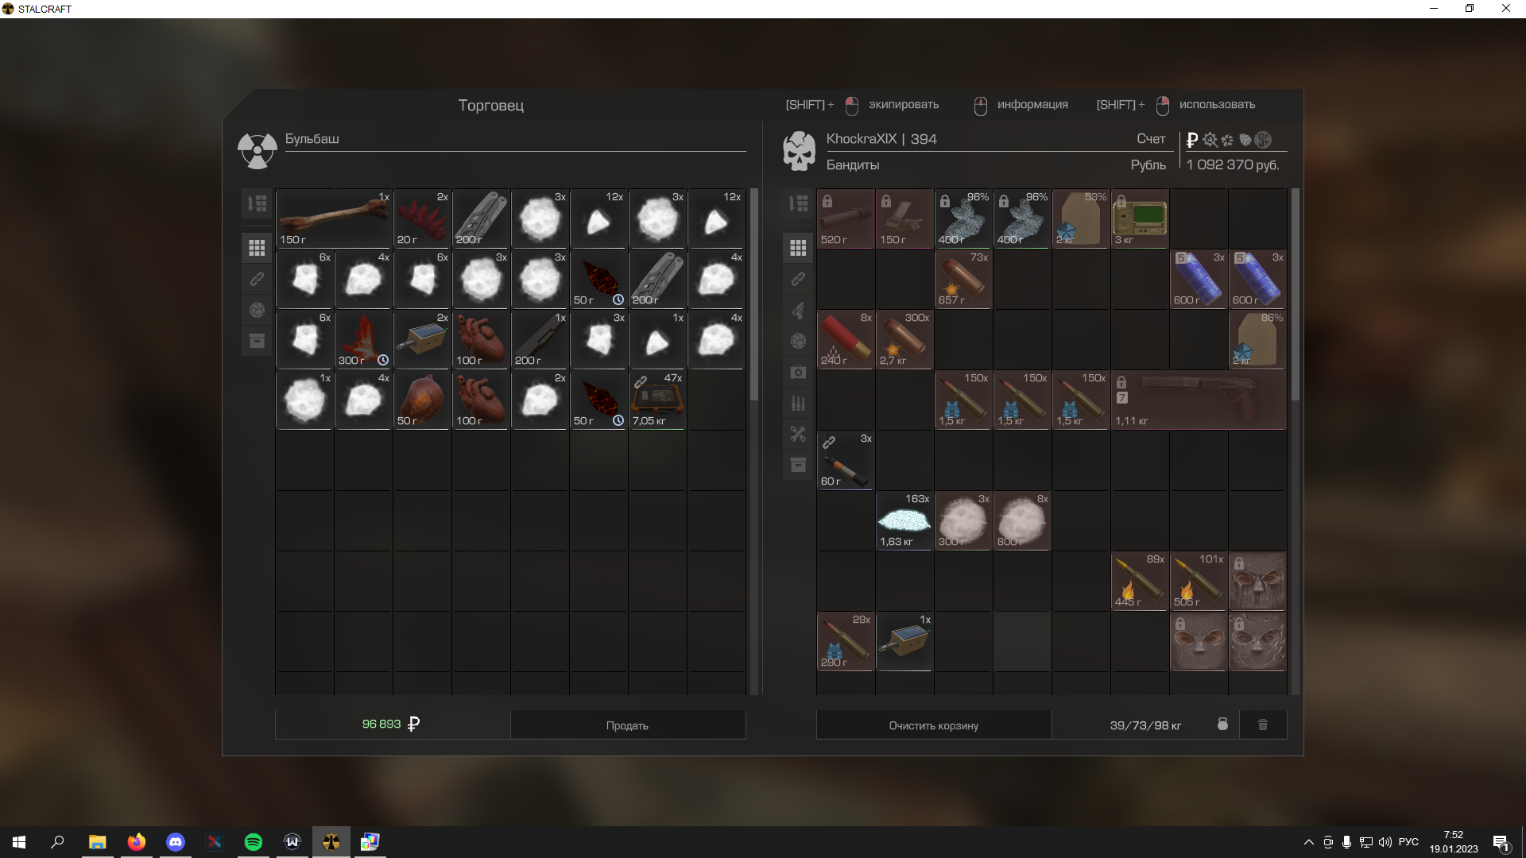Click the trader name Бульбаш
This screenshot has width=1526, height=858.
312,139
